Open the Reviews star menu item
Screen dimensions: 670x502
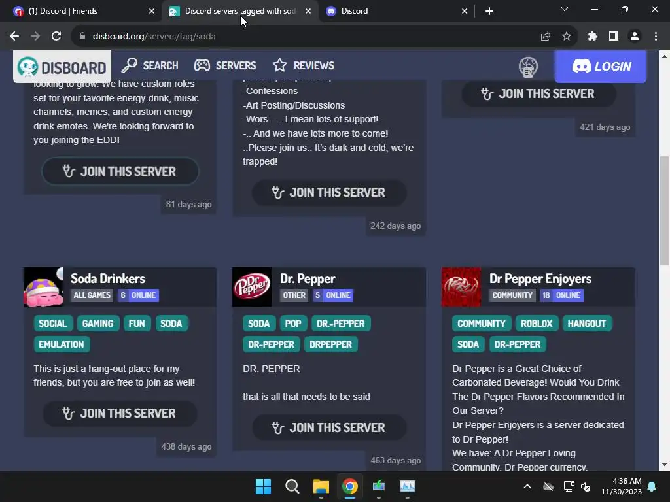click(304, 66)
